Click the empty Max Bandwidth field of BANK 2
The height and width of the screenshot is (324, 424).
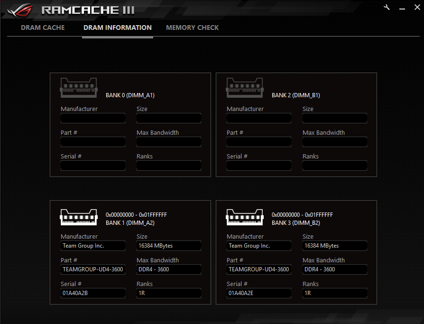click(x=335, y=142)
